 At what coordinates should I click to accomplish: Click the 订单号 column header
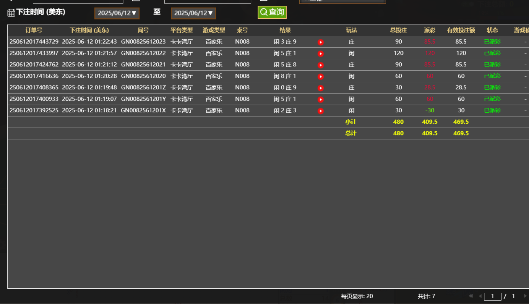(34, 30)
